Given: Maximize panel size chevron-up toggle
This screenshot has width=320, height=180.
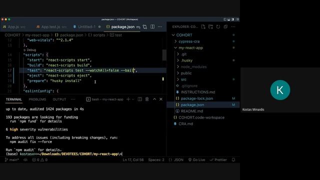Looking at the screenshot, I should click(x=154, y=99).
